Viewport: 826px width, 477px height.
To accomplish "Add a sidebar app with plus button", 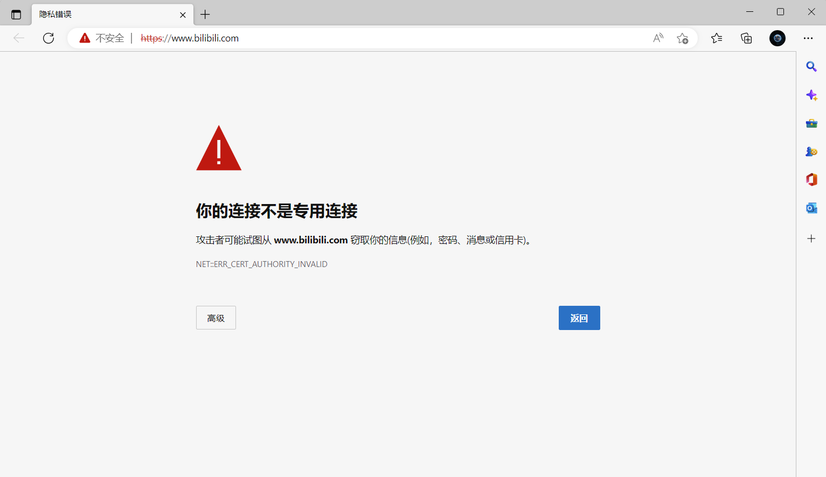I will 811,238.
